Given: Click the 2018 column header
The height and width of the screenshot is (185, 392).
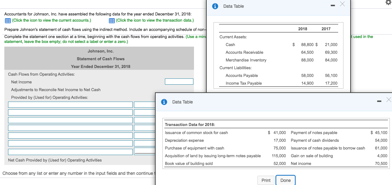Looking at the screenshot, I should coord(303,29).
